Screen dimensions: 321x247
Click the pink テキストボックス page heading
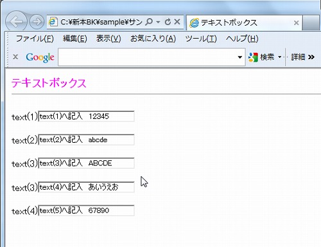49,83
